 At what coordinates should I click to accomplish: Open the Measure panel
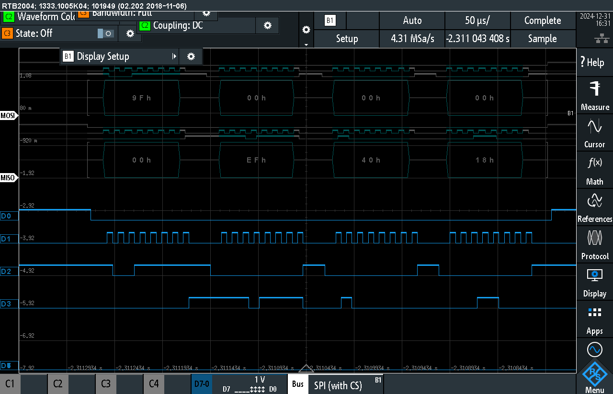click(x=594, y=94)
